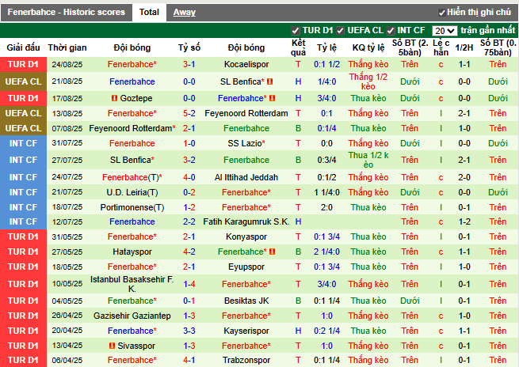Click Sivasspor team name on 13/04/25

coord(136,346)
